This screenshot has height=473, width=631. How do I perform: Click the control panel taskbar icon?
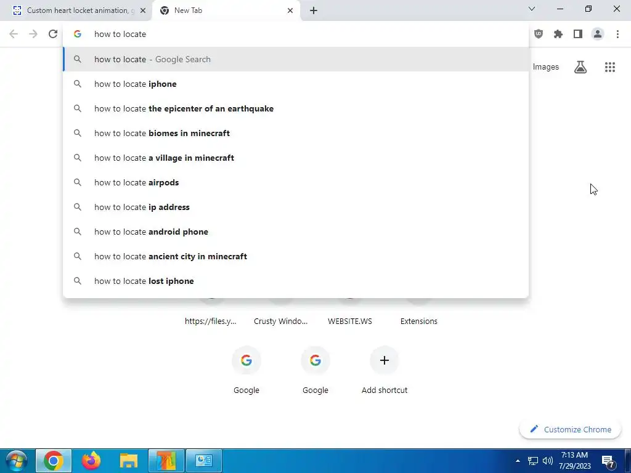click(x=203, y=461)
